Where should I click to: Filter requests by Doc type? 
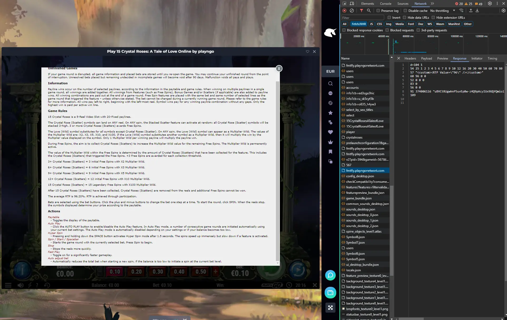pos(421,24)
